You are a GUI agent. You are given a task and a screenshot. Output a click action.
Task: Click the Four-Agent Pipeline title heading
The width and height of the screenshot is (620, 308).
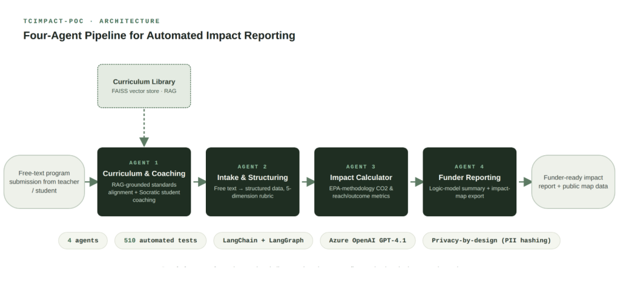(159, 36)
